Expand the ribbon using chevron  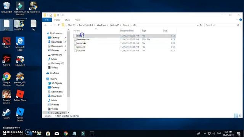click(x=236, y=20)
